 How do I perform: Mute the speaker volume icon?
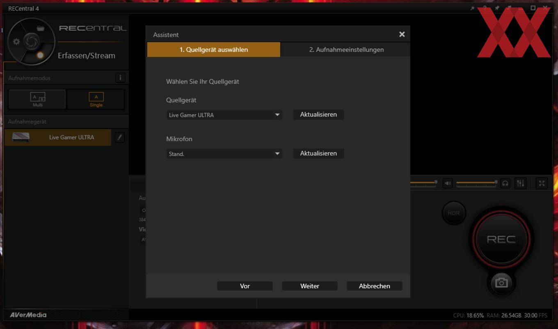pos(448,183)
